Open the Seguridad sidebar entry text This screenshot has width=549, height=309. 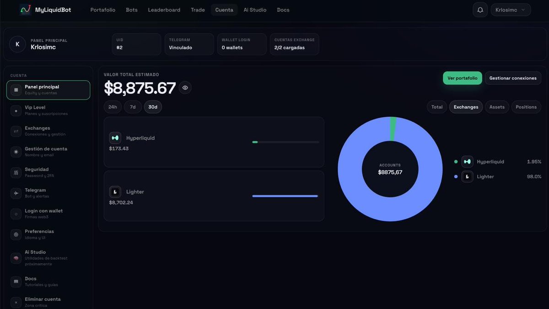coord(37,169)
